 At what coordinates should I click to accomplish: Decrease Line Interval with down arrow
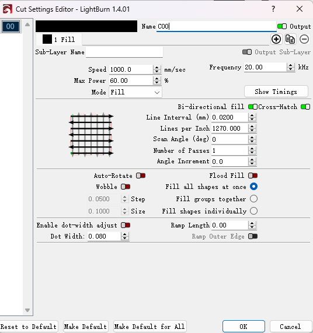(252, 120)
